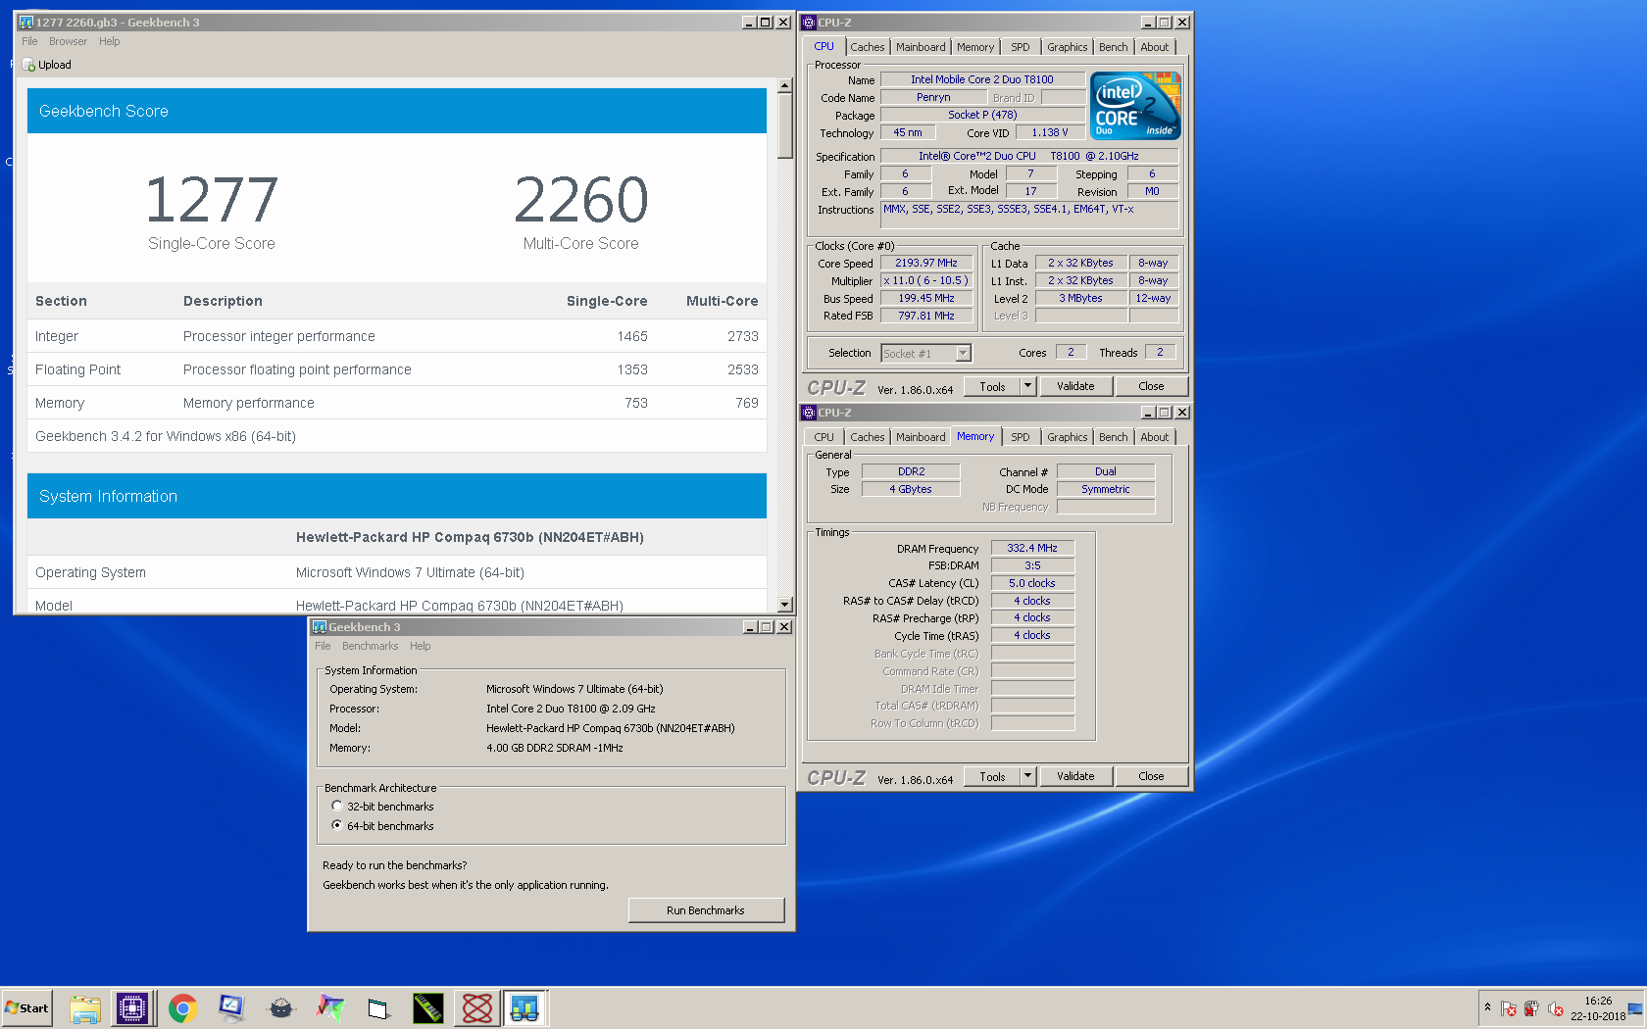The height and width of the screenshot is (1029, 1647).
Task: Switch to Caches tab in top CPU-Z
Action: point(867,47)
